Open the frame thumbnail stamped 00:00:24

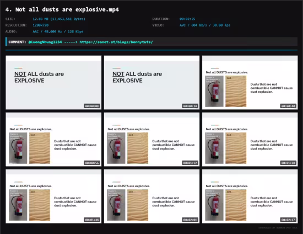[x=151, y=82]
